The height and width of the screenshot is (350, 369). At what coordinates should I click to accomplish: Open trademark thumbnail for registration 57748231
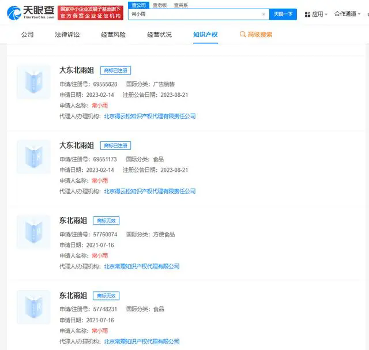click(33, 307)
